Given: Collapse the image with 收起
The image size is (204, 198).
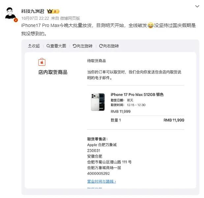Looking at the screenshot, I should (x=34, y=46).
